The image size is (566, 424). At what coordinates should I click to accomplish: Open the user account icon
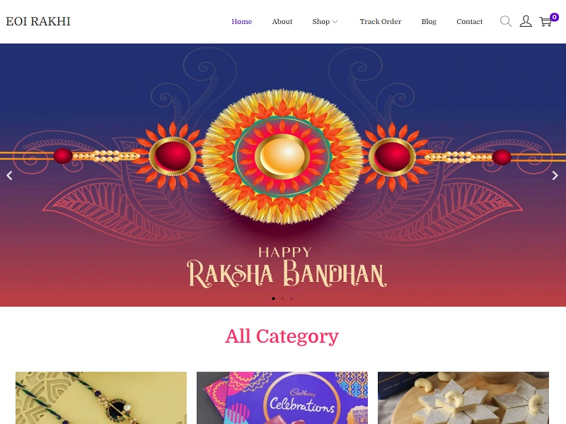(x=526, y=21)
